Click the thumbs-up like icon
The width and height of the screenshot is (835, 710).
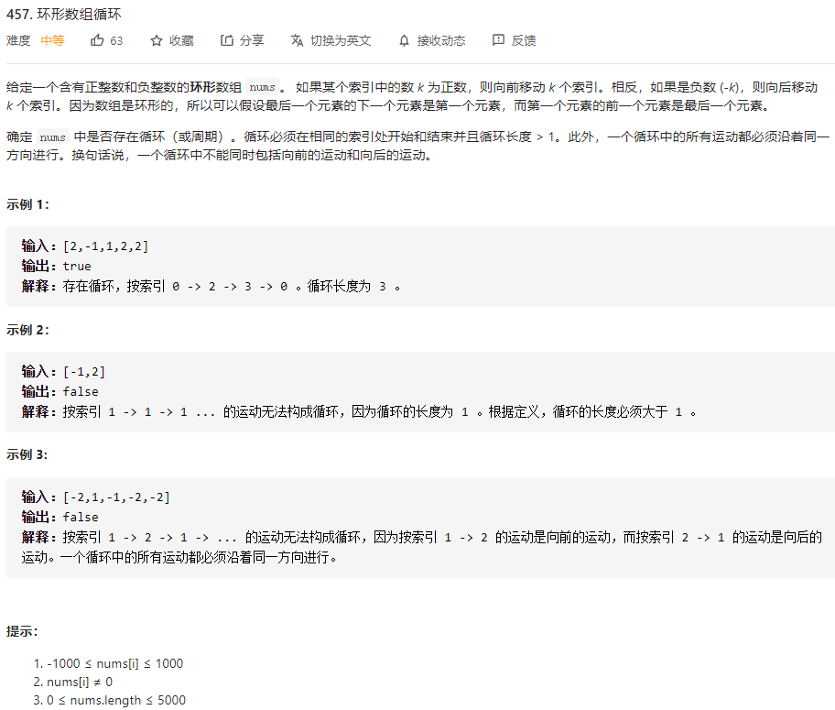[97, 40]
